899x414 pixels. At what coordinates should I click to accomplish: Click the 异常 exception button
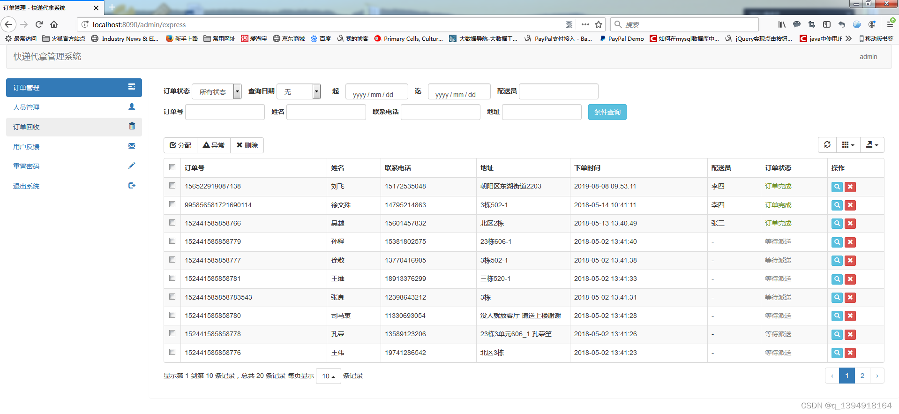pyautogui.click(x=214, y=145)
